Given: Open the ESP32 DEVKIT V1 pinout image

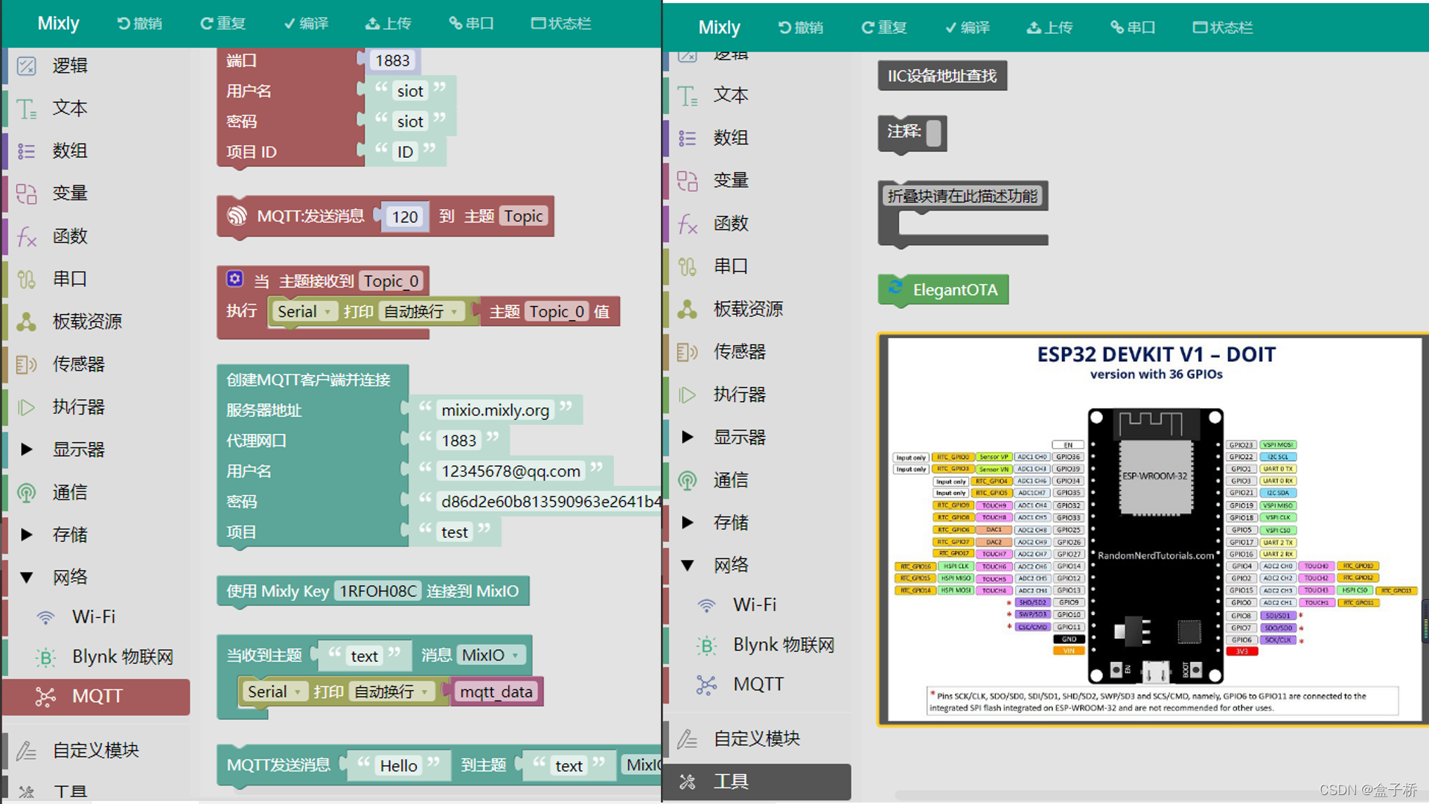Looking at the screenshot, I should click(1152, 530).
